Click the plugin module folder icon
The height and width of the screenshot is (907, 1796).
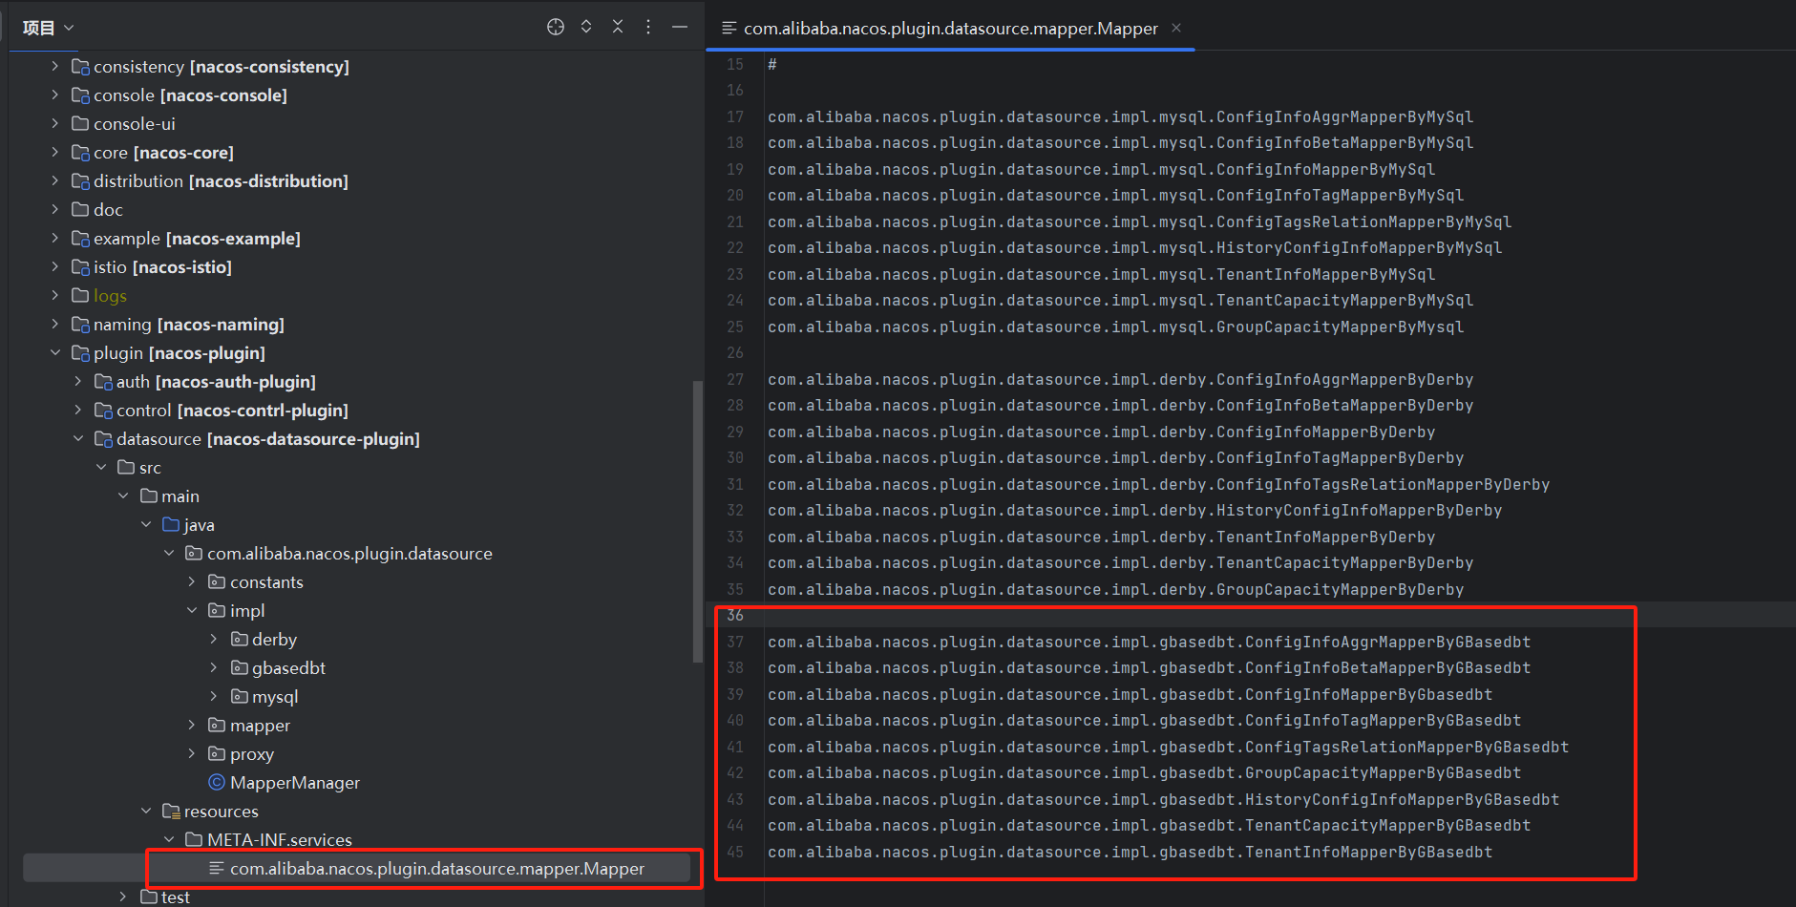point(81,352)
